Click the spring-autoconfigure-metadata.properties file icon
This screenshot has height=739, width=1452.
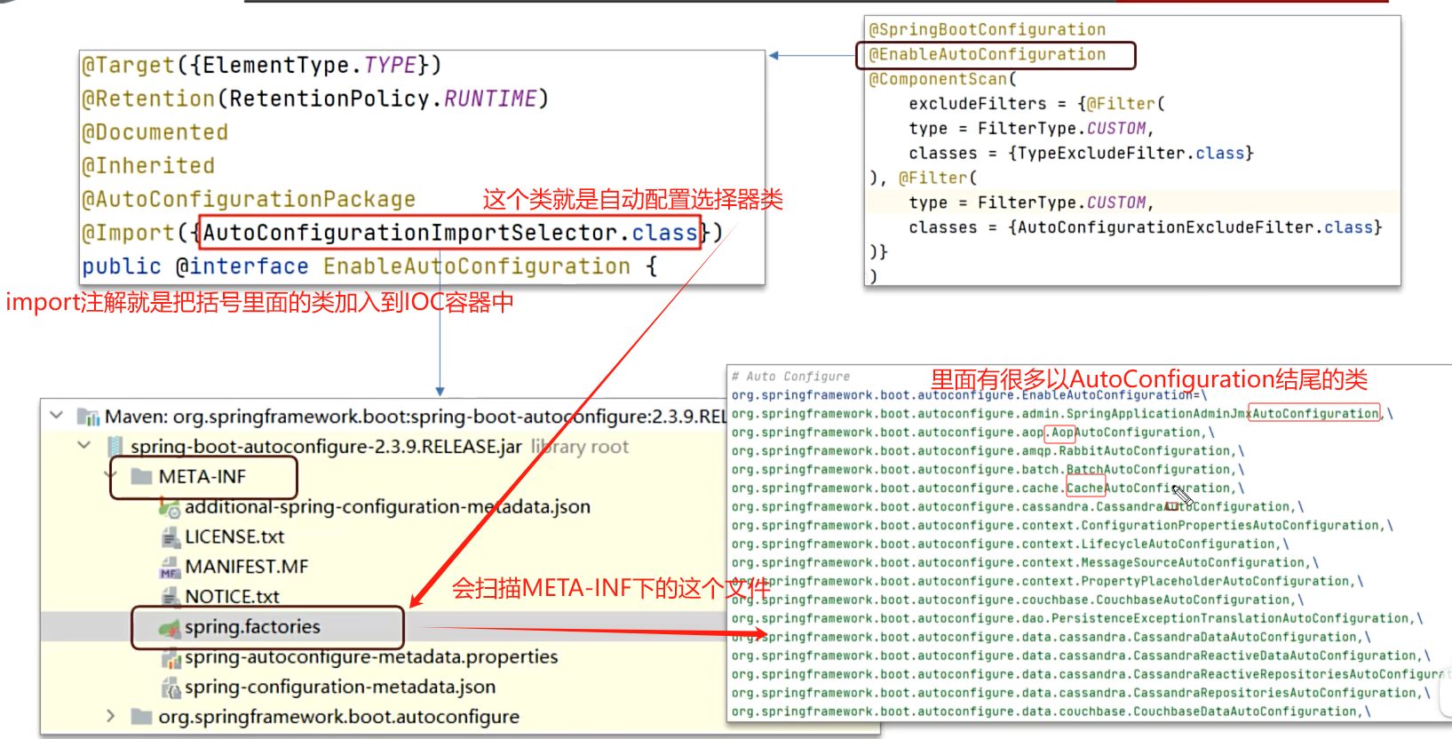click(x=171, y=658)
